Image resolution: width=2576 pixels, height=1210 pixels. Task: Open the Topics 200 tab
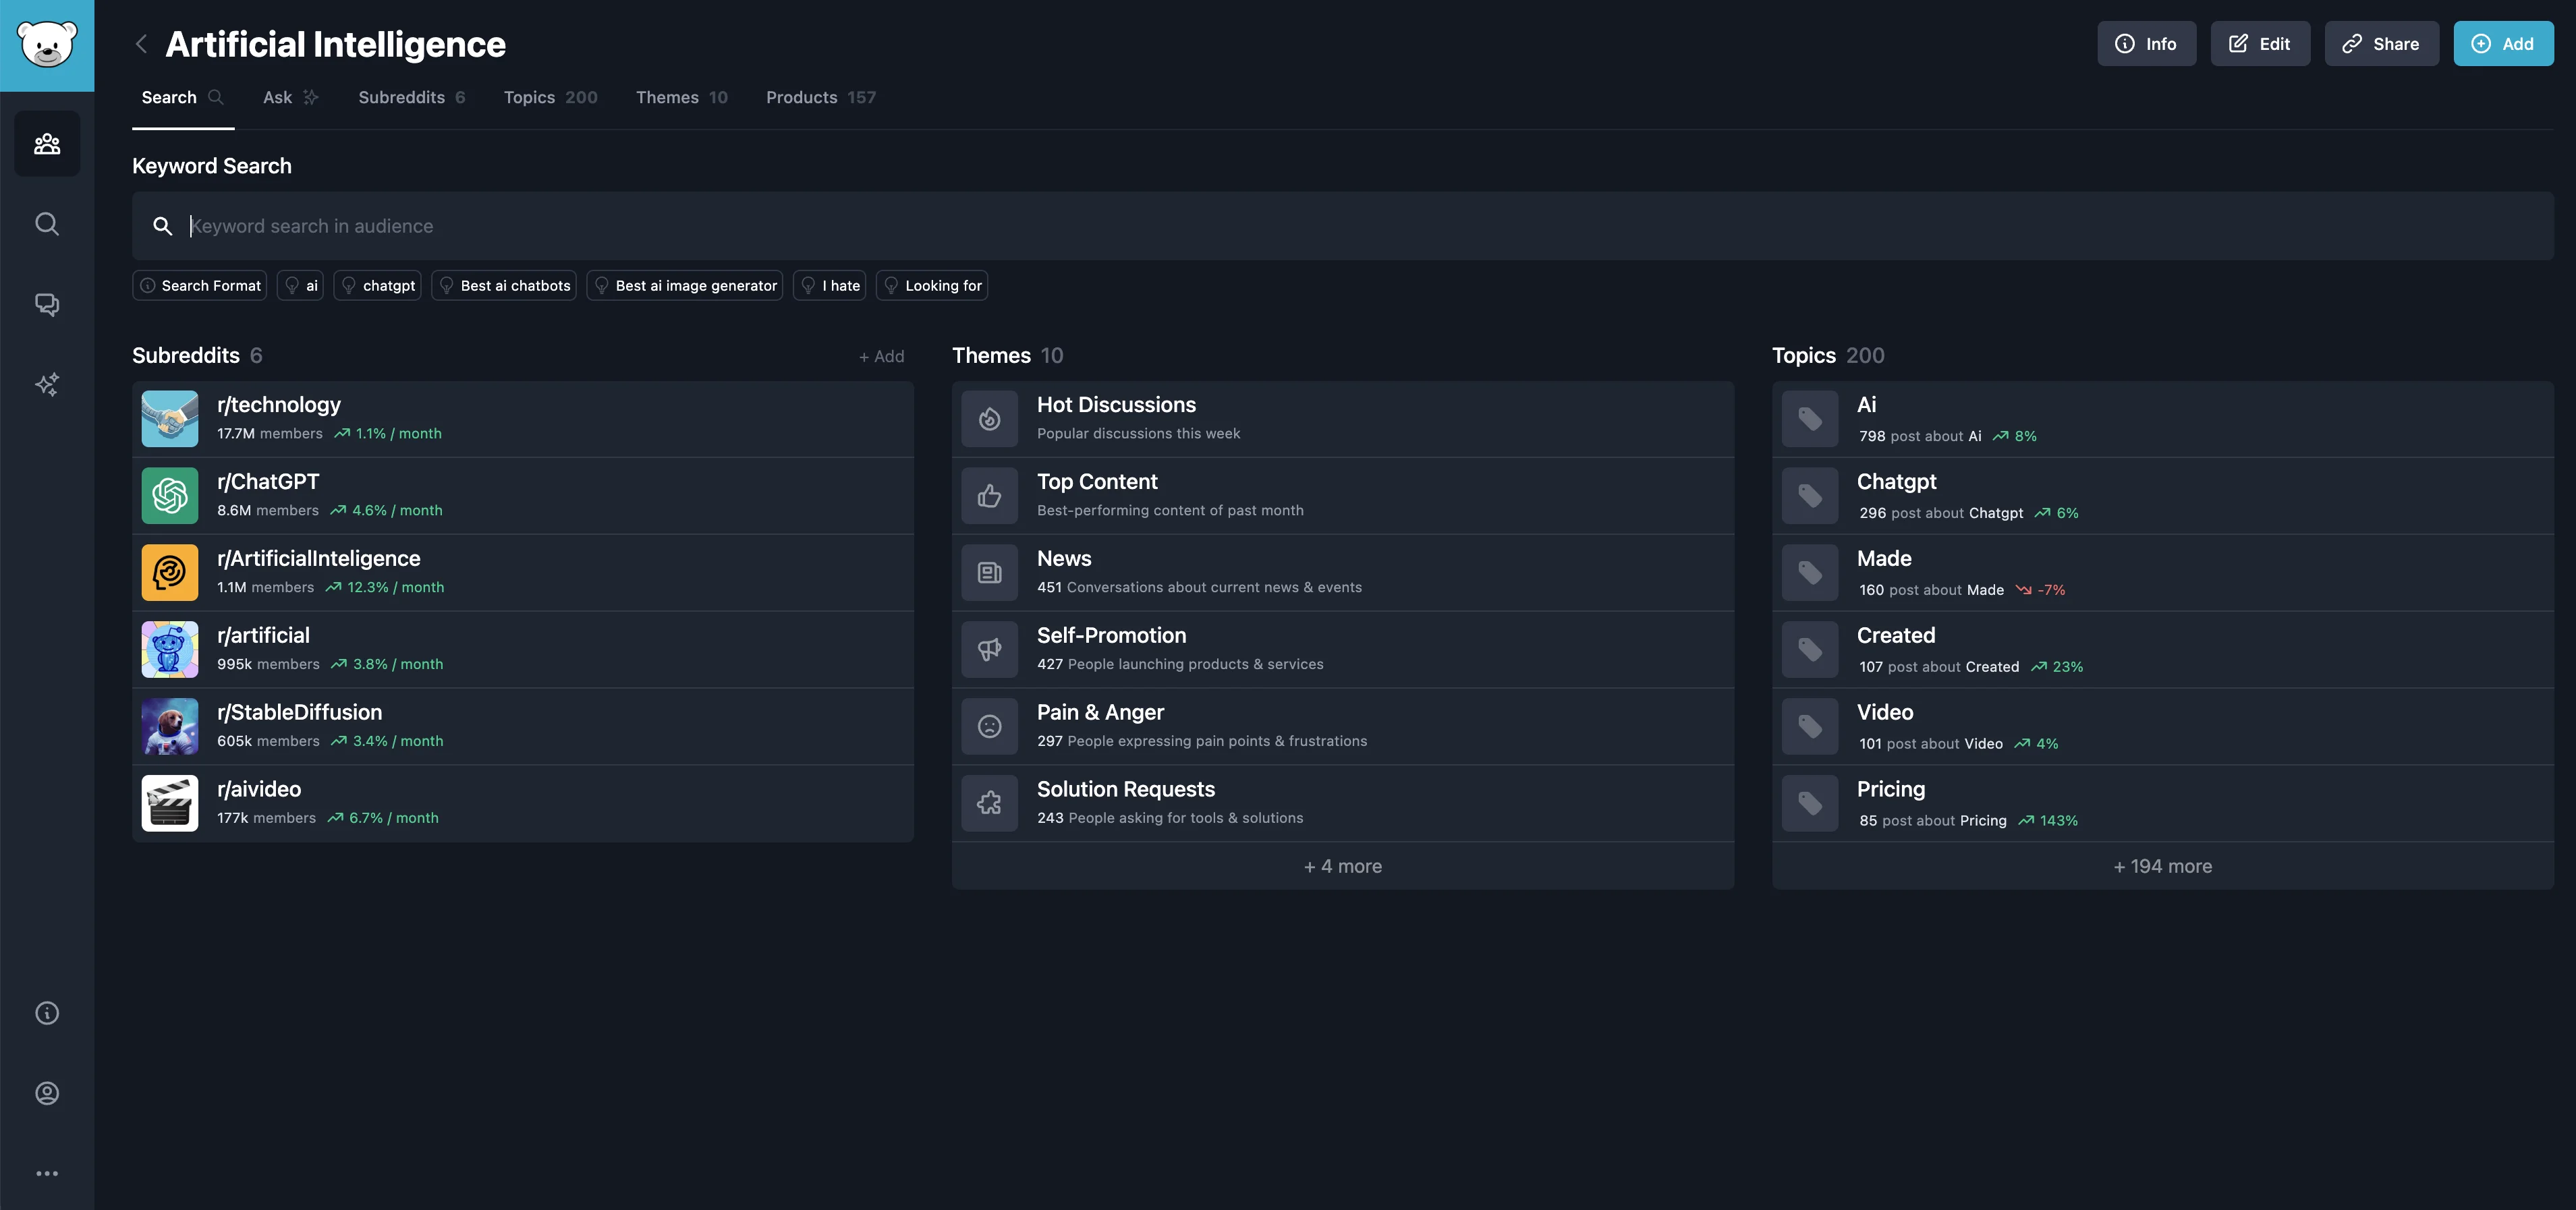tap(550, 97)
